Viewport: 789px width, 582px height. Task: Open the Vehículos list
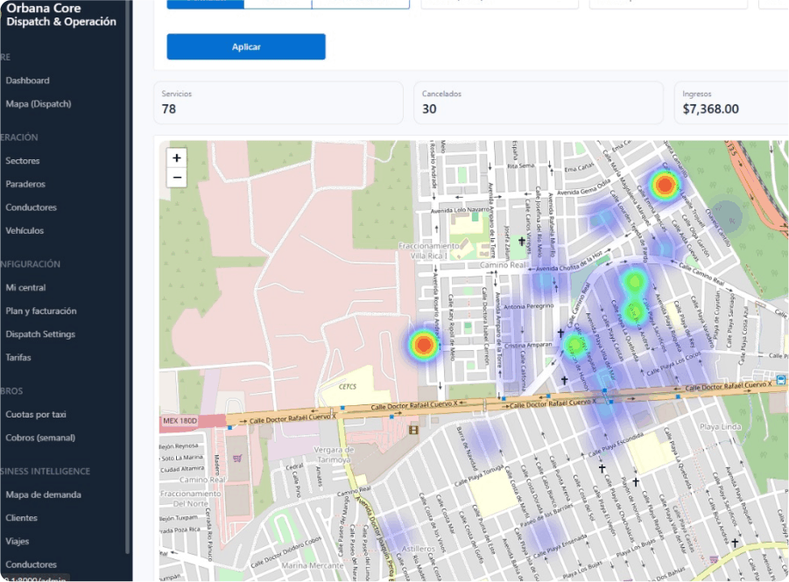(x=25, y=231)
